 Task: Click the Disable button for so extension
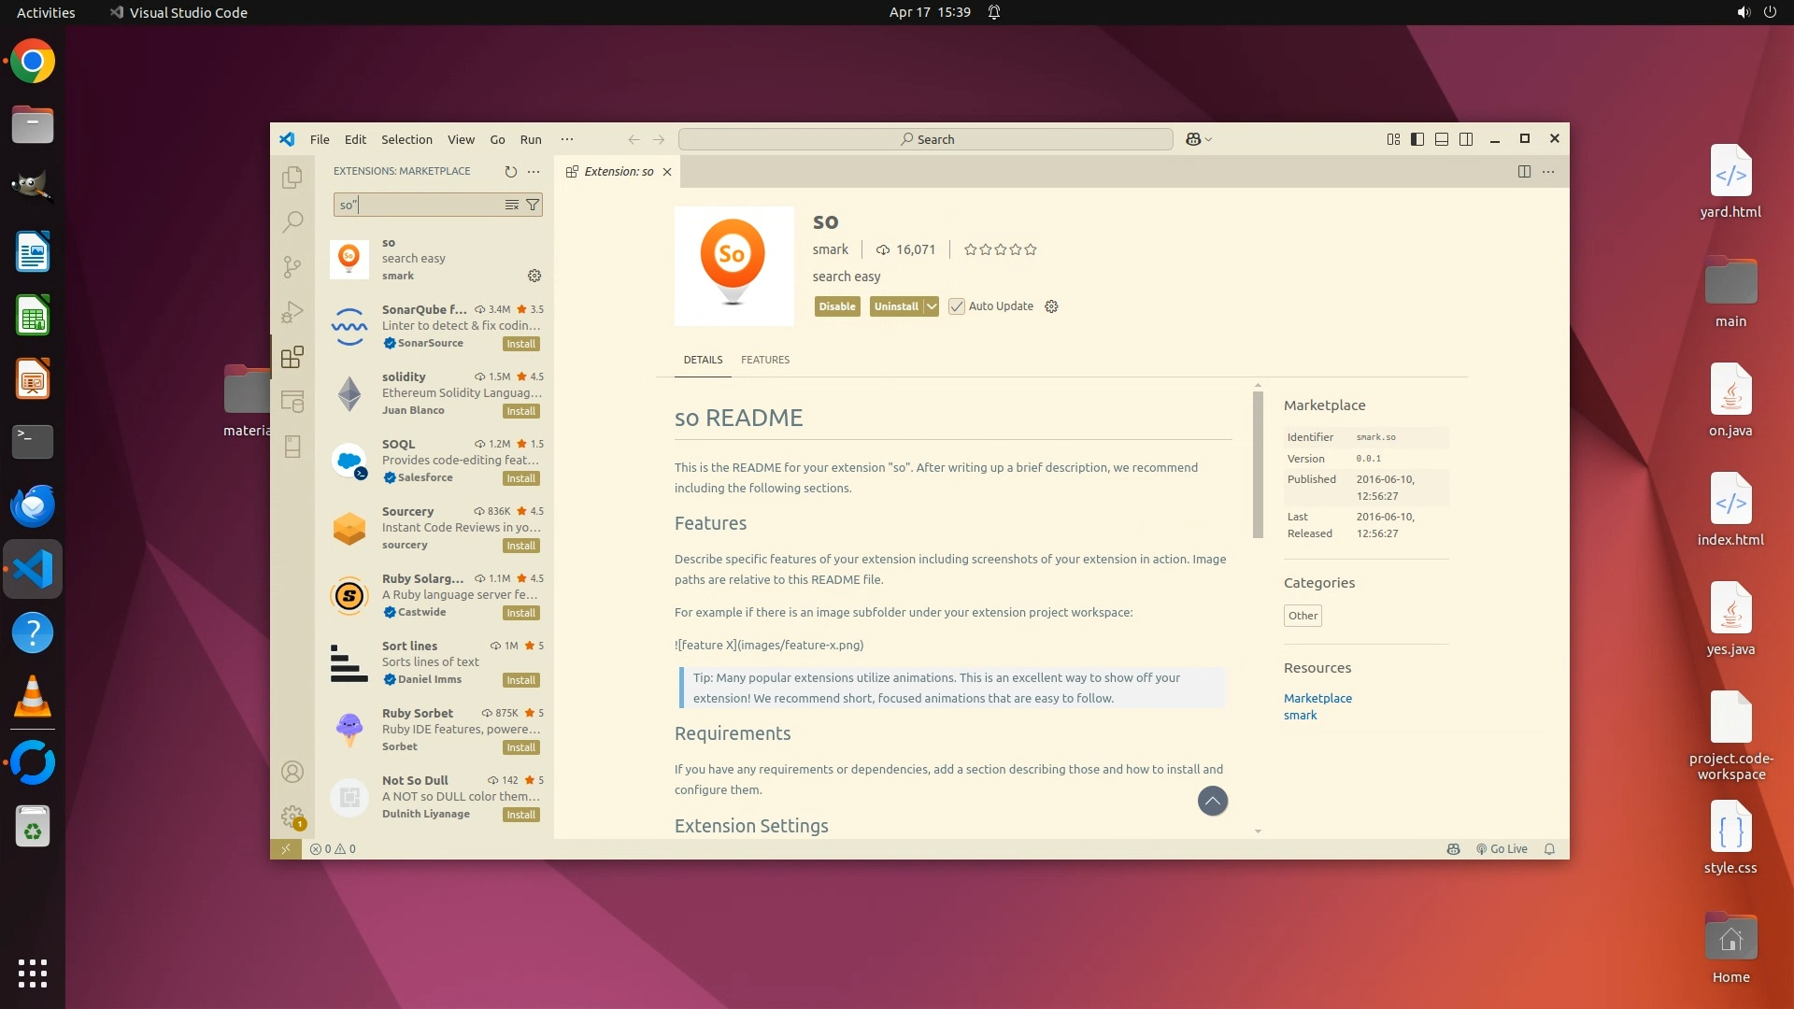[837, 306]
